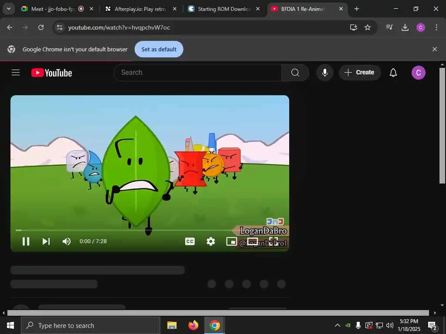Switch to the Meet jjo-fobo tab
The width and height of the screenshot is (446, 334).
coord(53,9)
